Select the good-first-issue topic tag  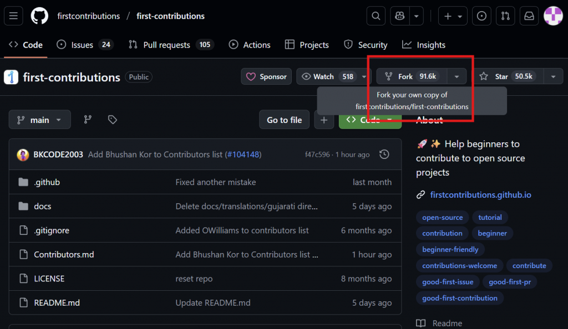[448, 282]
